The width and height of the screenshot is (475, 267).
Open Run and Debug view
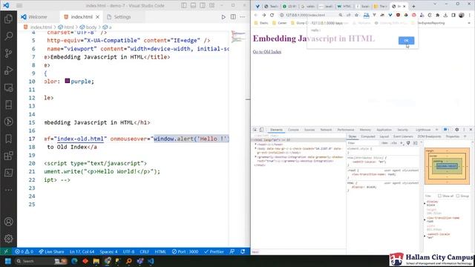tap(8, 70)
